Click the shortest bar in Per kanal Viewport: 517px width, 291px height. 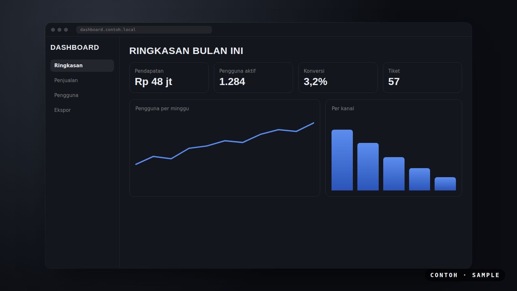click(x=445, y=184)
